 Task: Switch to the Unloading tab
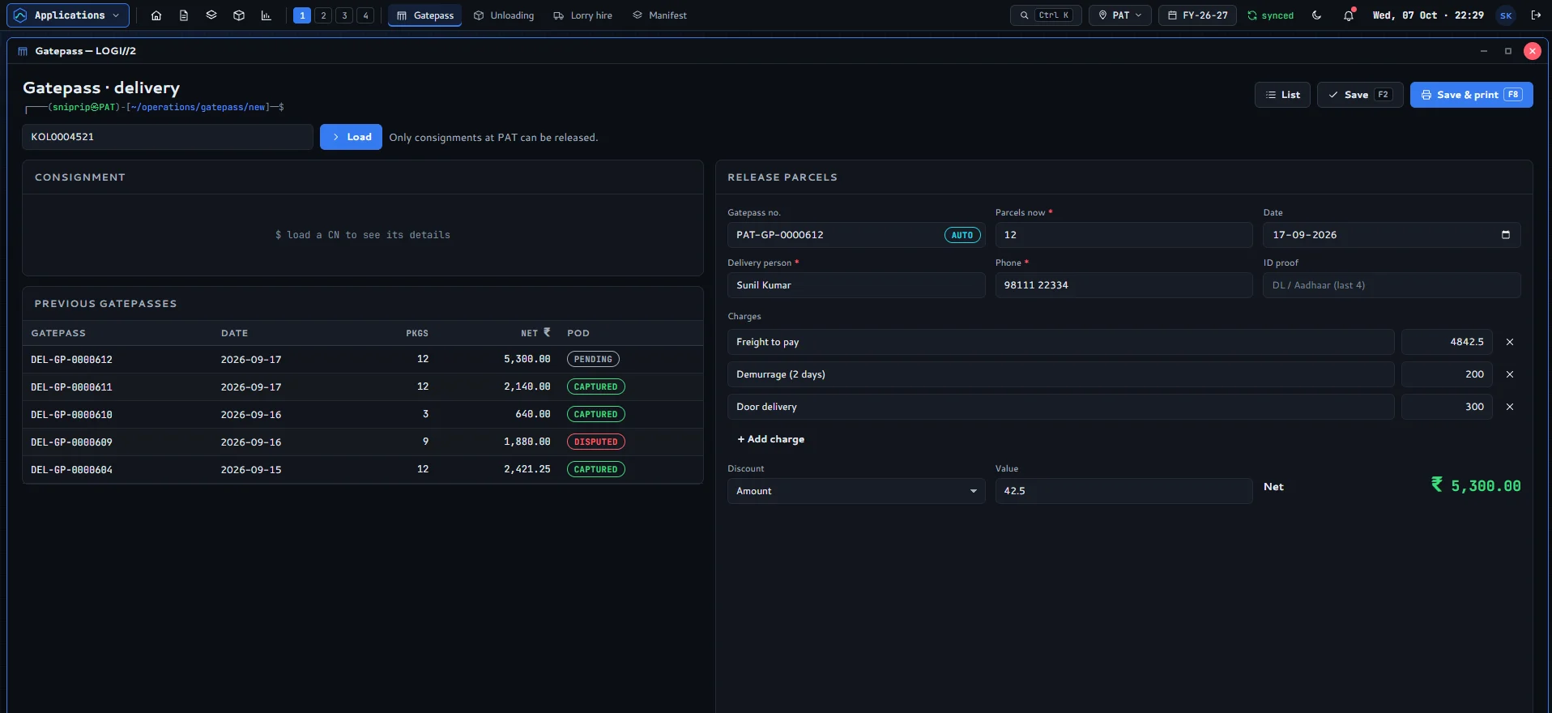point(504,15)
